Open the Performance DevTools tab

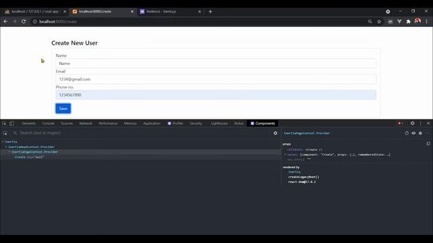click(108, 124)
